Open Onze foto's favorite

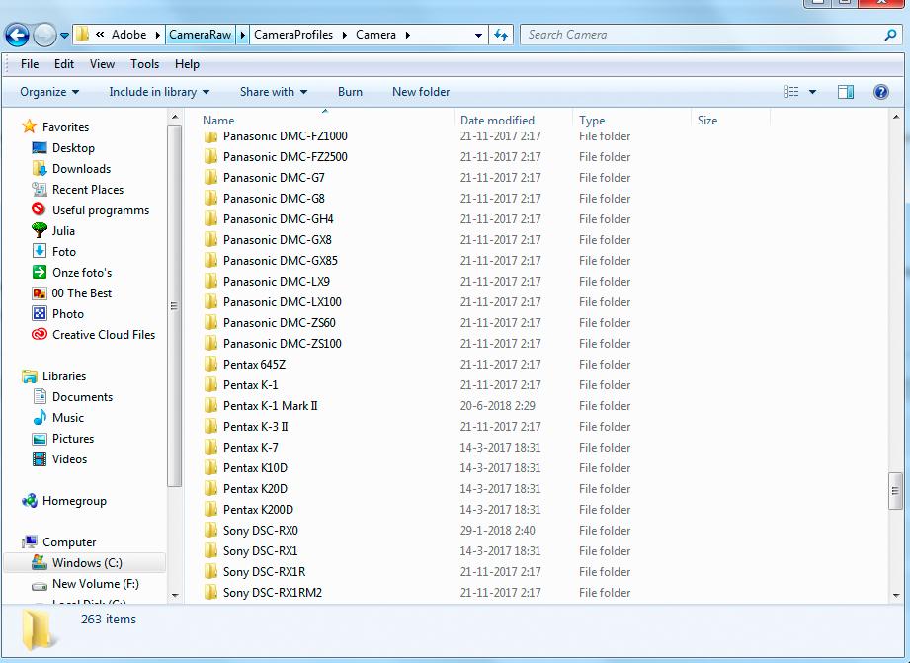[x=71, y=273]
